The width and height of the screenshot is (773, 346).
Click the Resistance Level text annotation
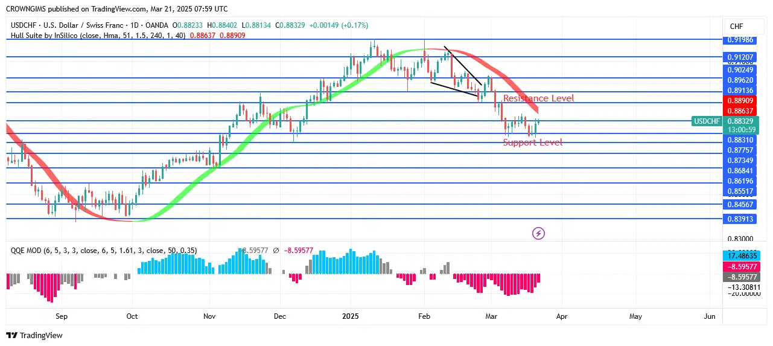(x=538, y=98)
